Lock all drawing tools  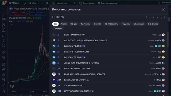click(x=4, y=75)
